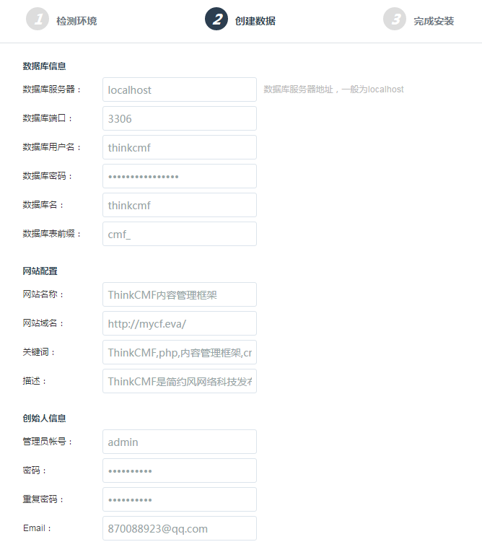The image size is (482, 547).
Task: Focus the table prefix field showing cmf_
Action: 180,234
